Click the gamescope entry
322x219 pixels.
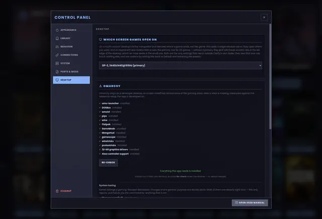click(113, 137)
